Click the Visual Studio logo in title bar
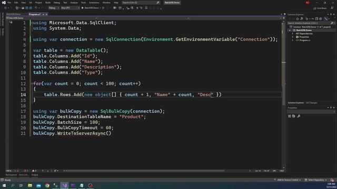The height and width of the screenshot is (189, 337). point(4,3)
